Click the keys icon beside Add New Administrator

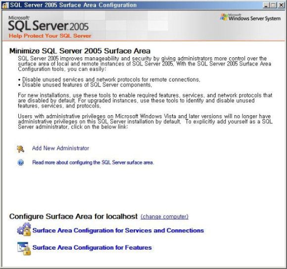pyautogui.click(x=20, y=149)
